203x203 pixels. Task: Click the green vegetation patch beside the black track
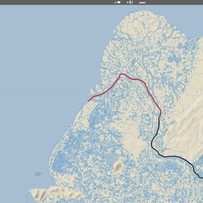click(152, 133)
